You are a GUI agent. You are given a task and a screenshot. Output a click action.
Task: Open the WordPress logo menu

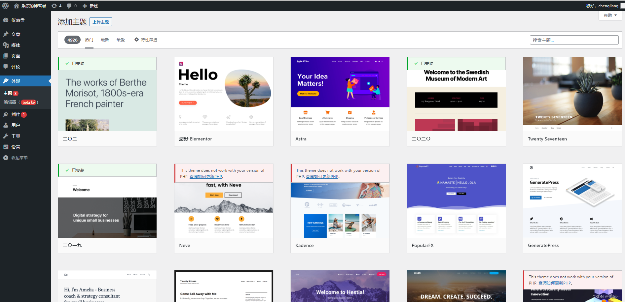[5, 6]
